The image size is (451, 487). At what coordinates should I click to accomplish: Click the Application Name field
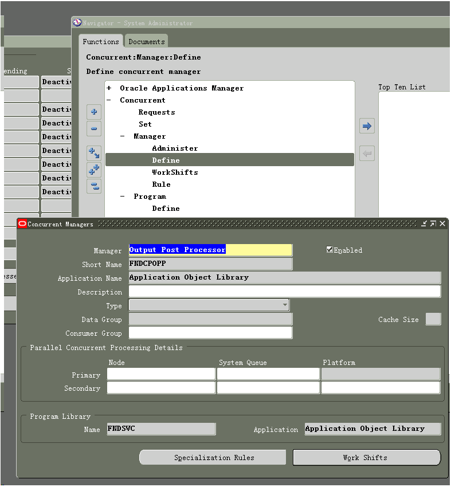point(285,277)
